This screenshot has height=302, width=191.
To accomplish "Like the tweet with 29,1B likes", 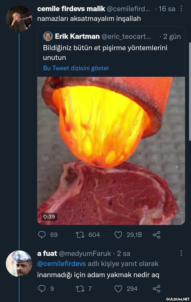I will coord(118,235).
